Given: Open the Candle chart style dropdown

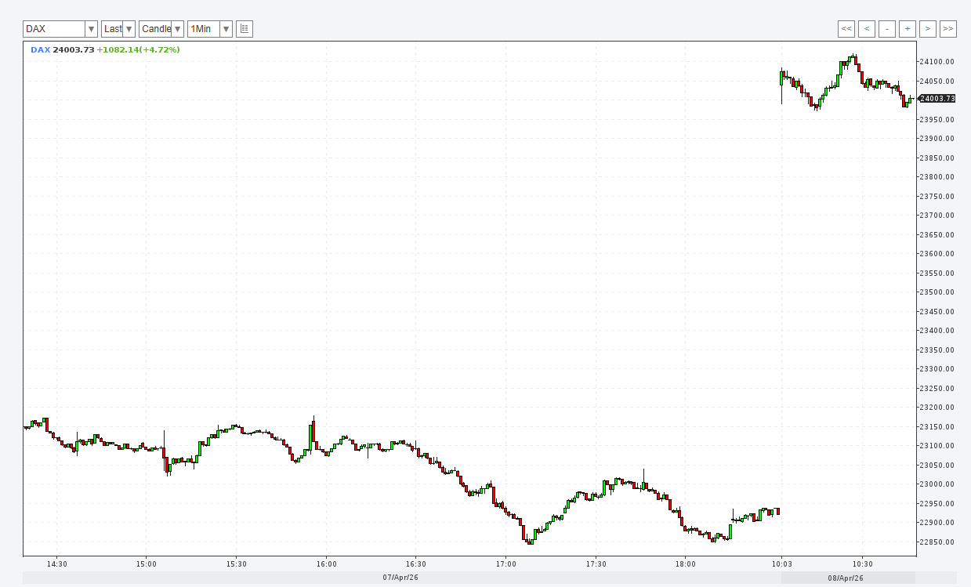Looking at the screenshot, I should 161,29.
